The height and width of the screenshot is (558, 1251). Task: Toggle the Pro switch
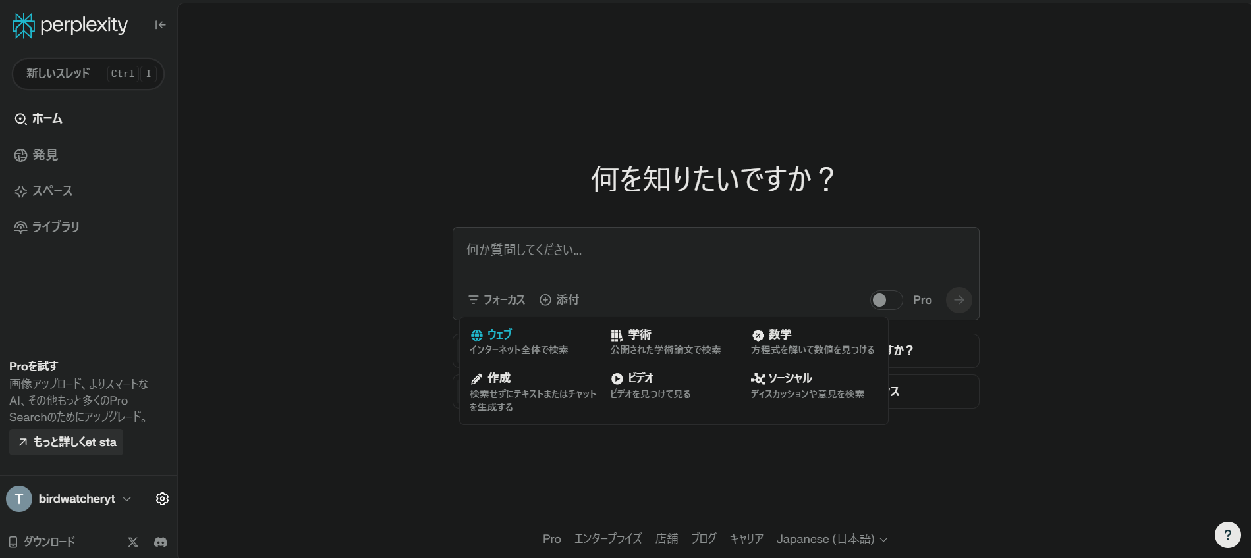(x=886, y=300)
